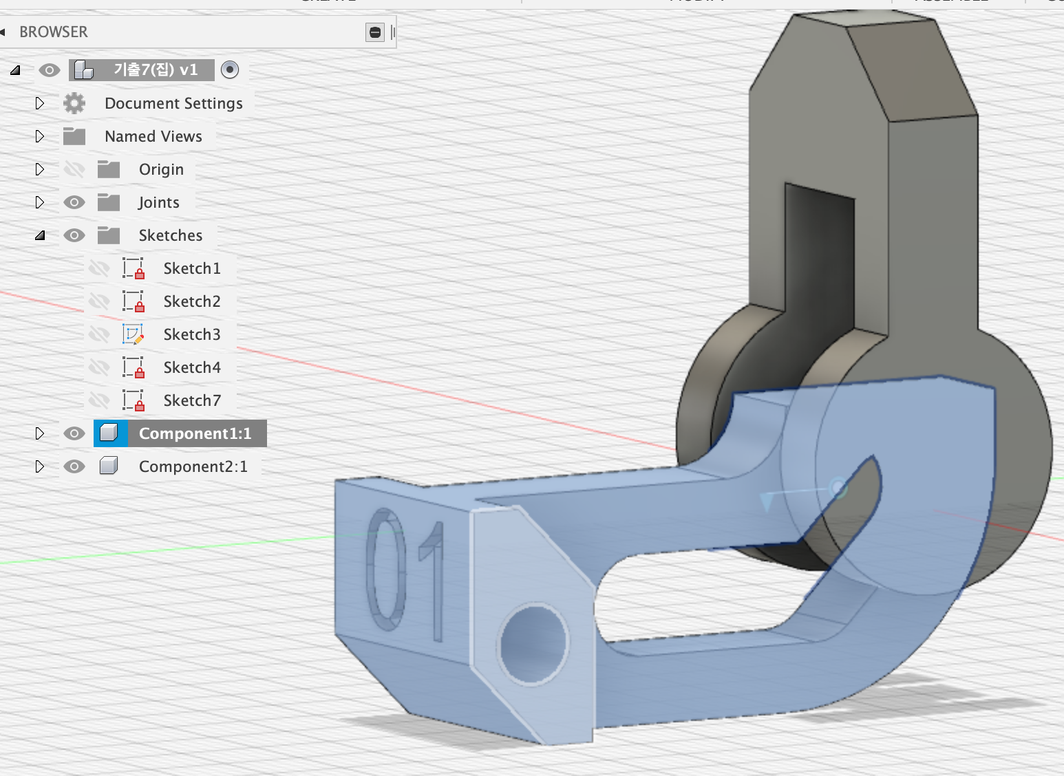Click the Sketch3 editable sketch icon

(134, 334)
